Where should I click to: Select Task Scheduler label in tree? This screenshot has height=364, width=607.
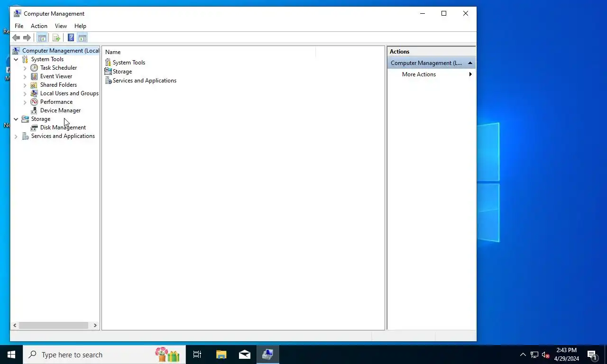pos(58,68)
